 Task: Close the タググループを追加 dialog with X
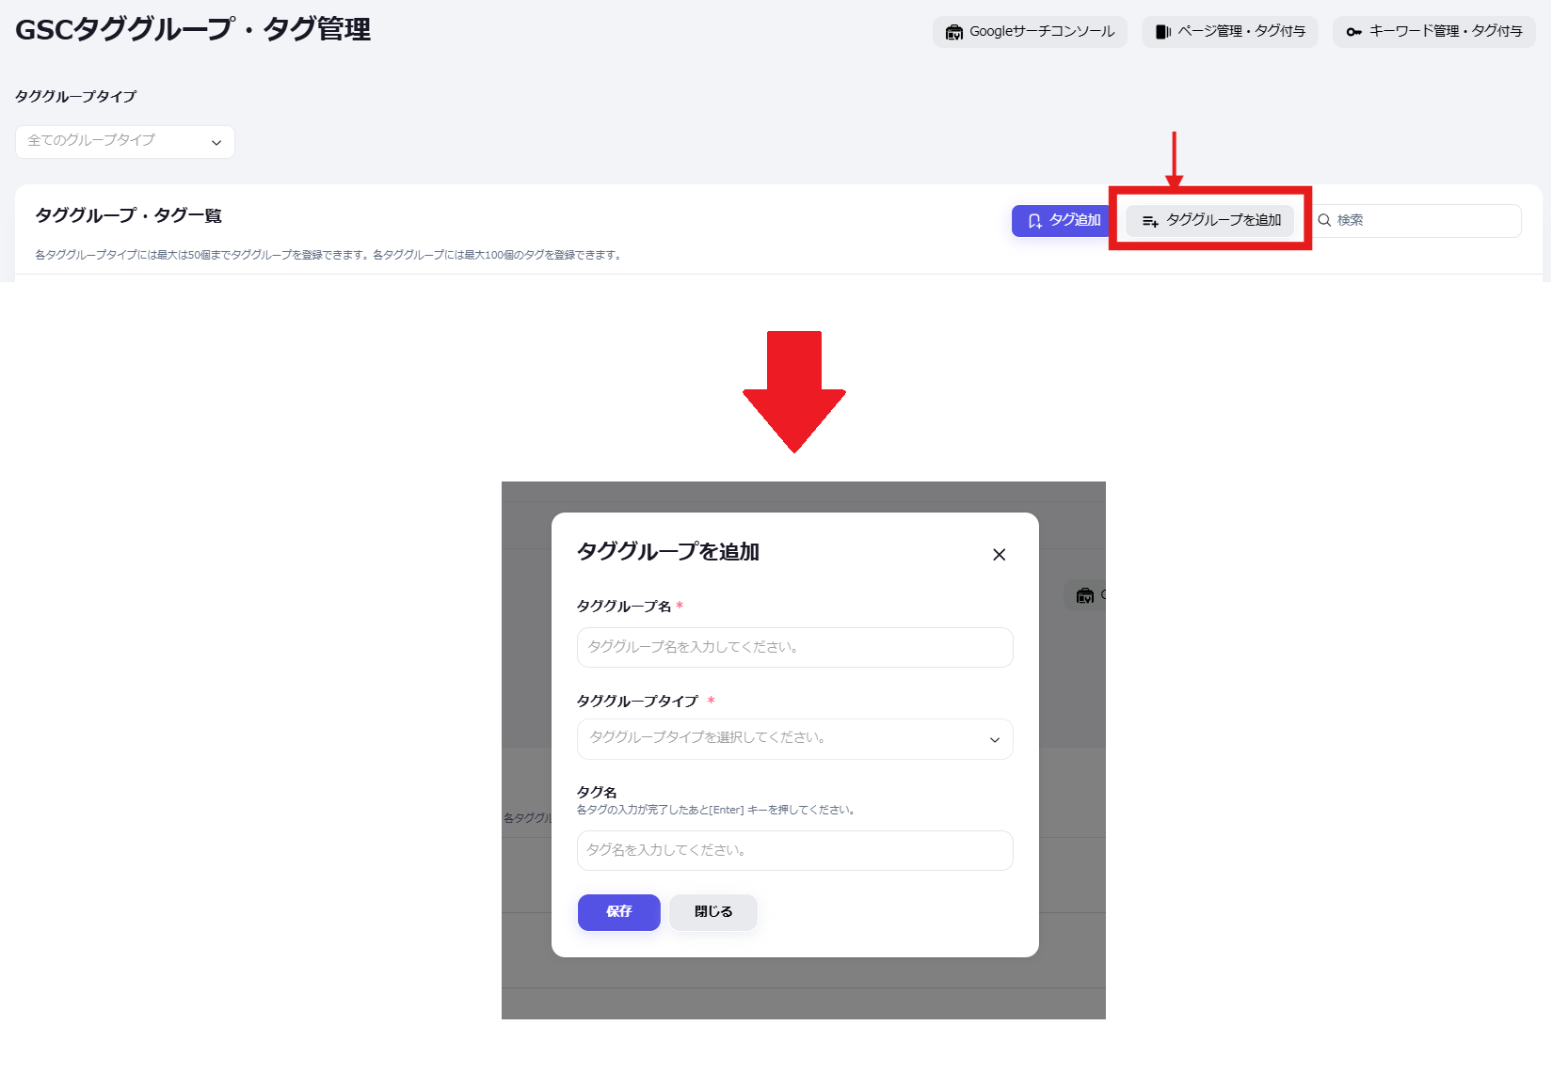click(x=999, y=555)
